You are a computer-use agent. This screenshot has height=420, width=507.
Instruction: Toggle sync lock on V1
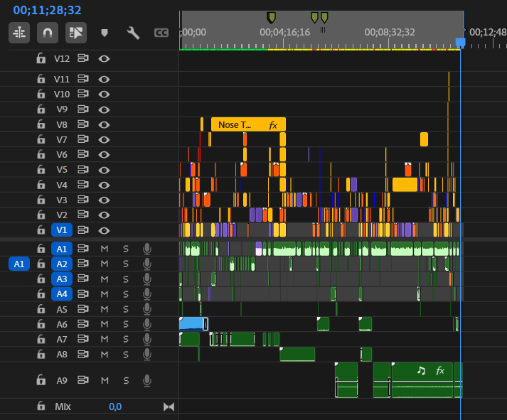click(x=83, y=230)
